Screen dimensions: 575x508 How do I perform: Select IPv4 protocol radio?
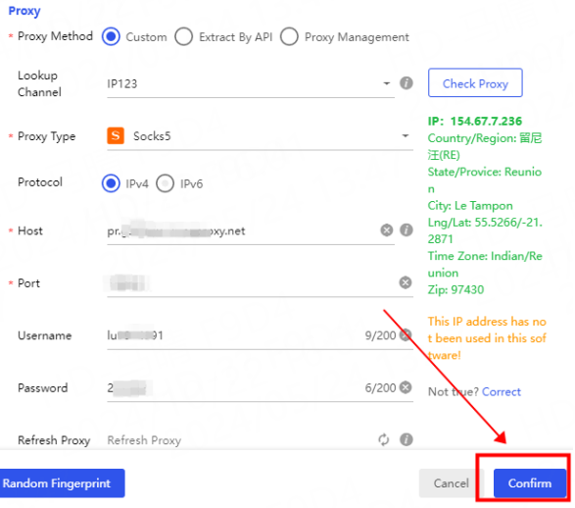(111, 183)
